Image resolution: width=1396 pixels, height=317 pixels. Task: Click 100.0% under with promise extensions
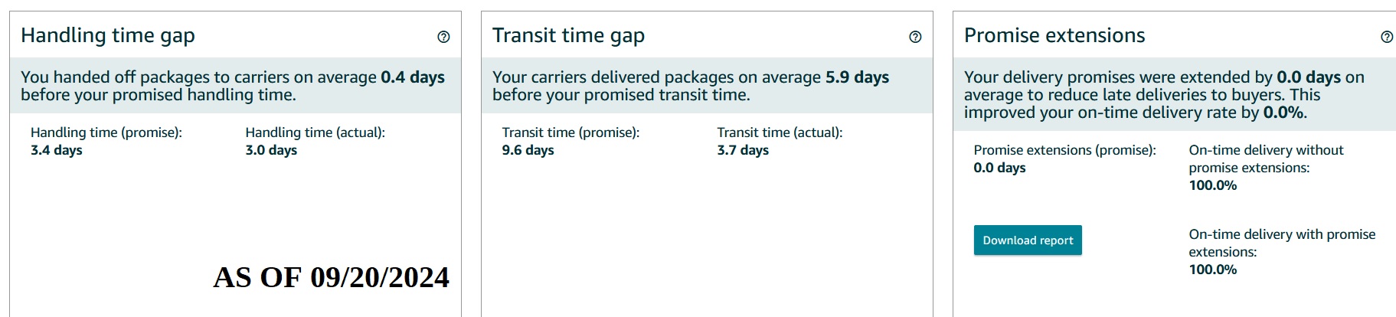(x=1213, y=270)
